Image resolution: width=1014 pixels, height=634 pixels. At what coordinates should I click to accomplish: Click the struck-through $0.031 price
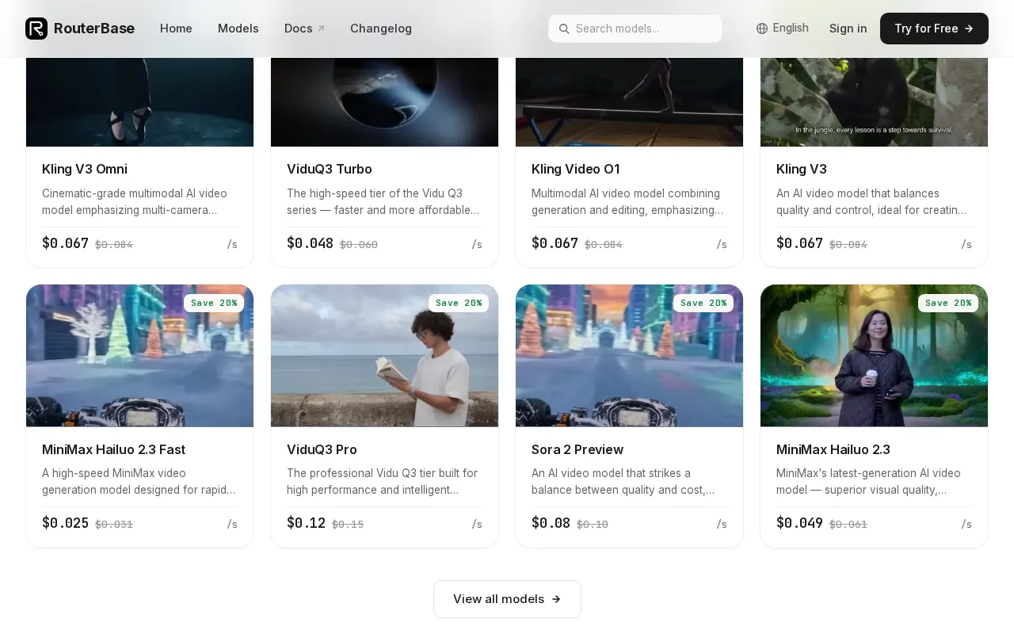114,525
